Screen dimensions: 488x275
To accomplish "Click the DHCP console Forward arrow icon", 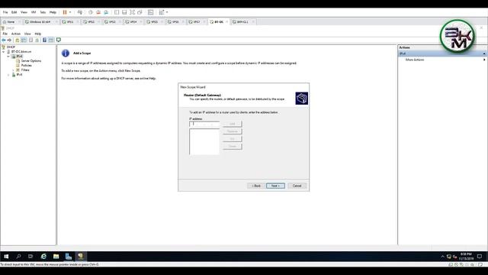I will click(9, 40).
